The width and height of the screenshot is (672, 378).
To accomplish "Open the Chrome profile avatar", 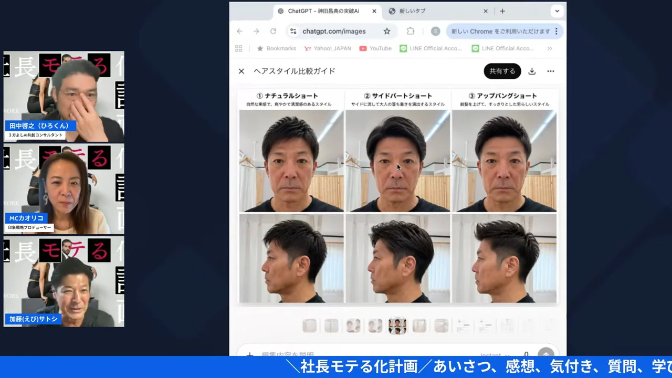I will (x=435, y=31).
